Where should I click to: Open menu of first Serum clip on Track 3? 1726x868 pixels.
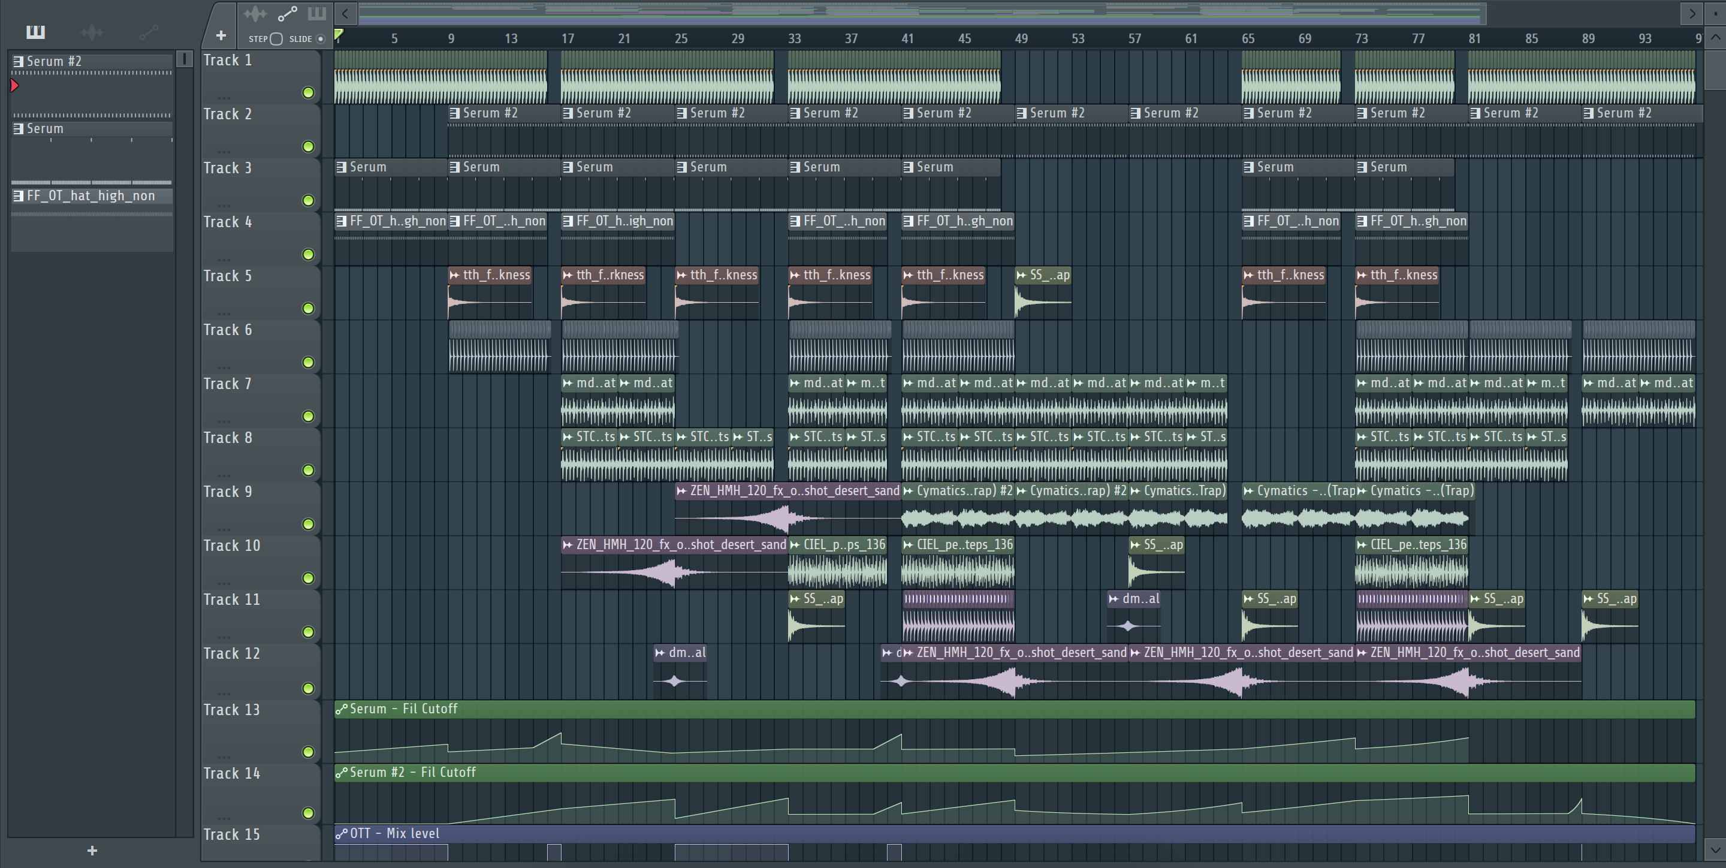[342, 167]
